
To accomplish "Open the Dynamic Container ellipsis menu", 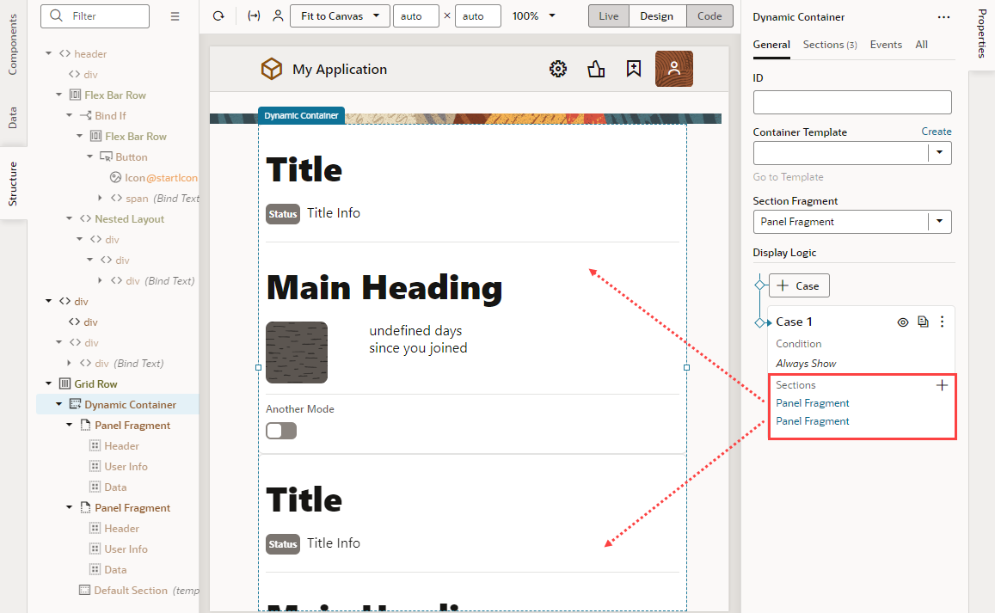I will coord(943,17).
